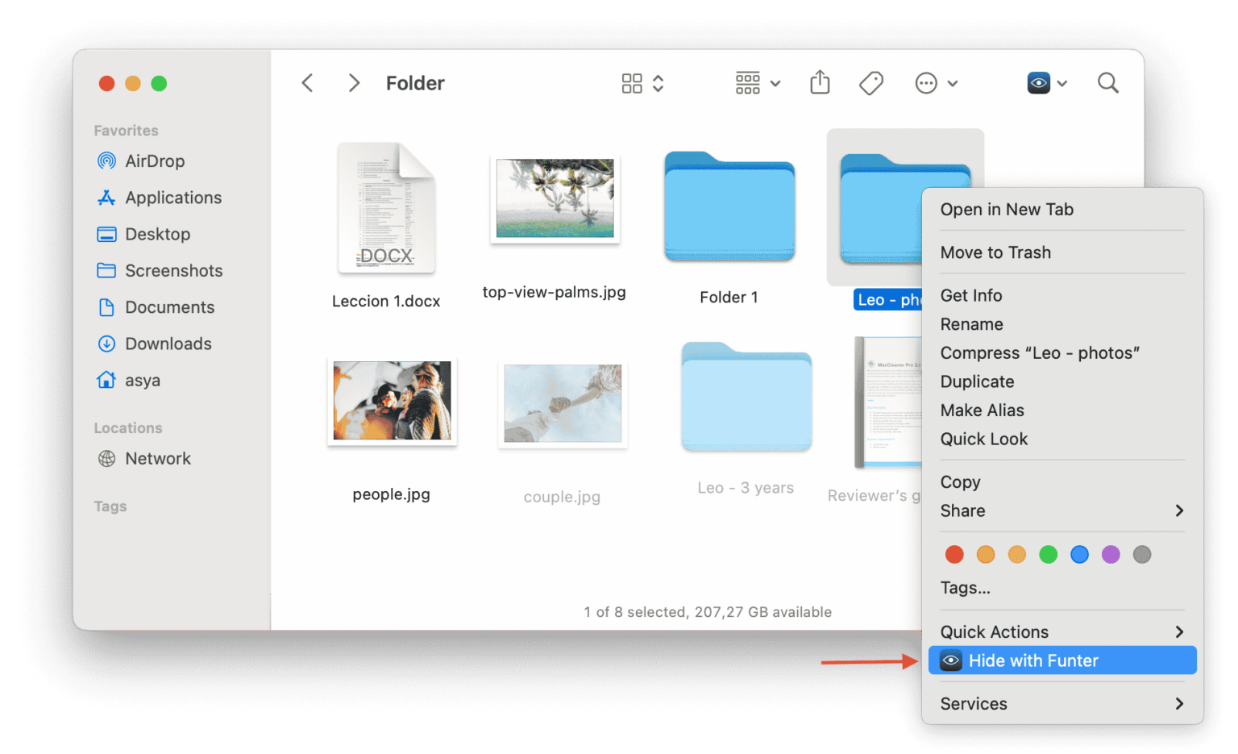Viewport: 1238px width, 754px height.
Task: Click the Tag icon in the toolbar
Action: coord(870,82)
